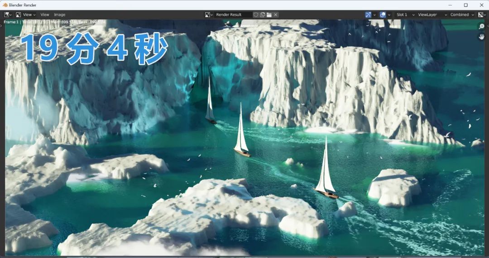Image resolution: width=489 pixels, height=258 pixels.
Task: Click the Blender logo in title bar
Action: point(5,5)
